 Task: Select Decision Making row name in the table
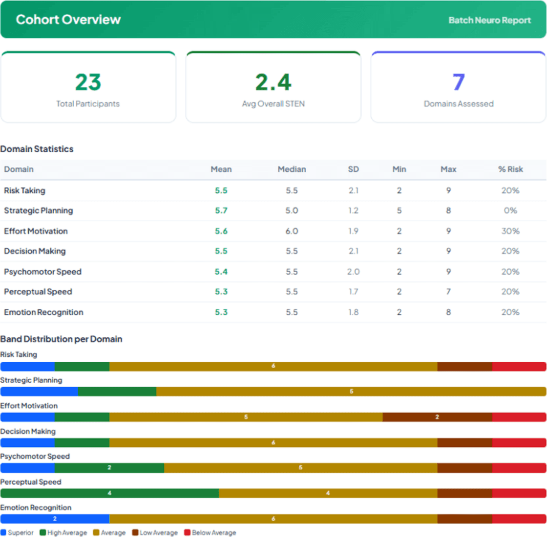pyautogui.click(x=35, y=251)
